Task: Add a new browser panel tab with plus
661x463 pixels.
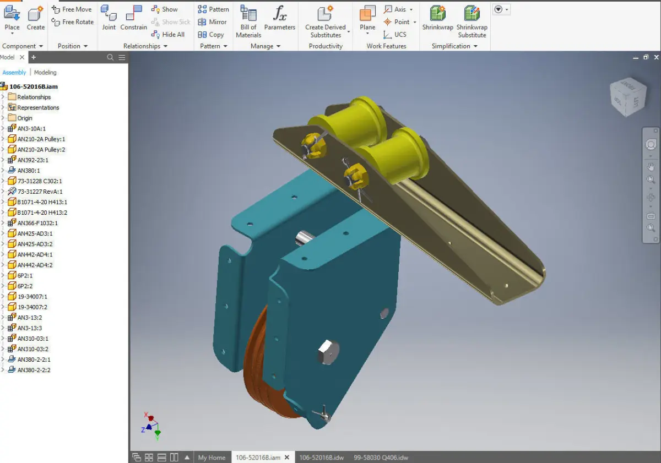Action: (x=34, y=57)
